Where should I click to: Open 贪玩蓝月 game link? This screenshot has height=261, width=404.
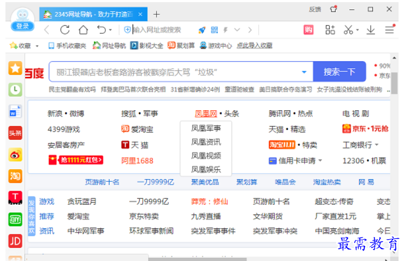pos(82,201)
